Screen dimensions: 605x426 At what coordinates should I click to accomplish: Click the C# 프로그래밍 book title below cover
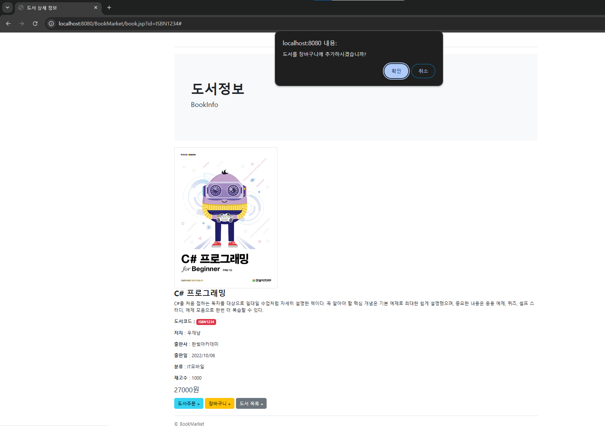pos(200,293)
